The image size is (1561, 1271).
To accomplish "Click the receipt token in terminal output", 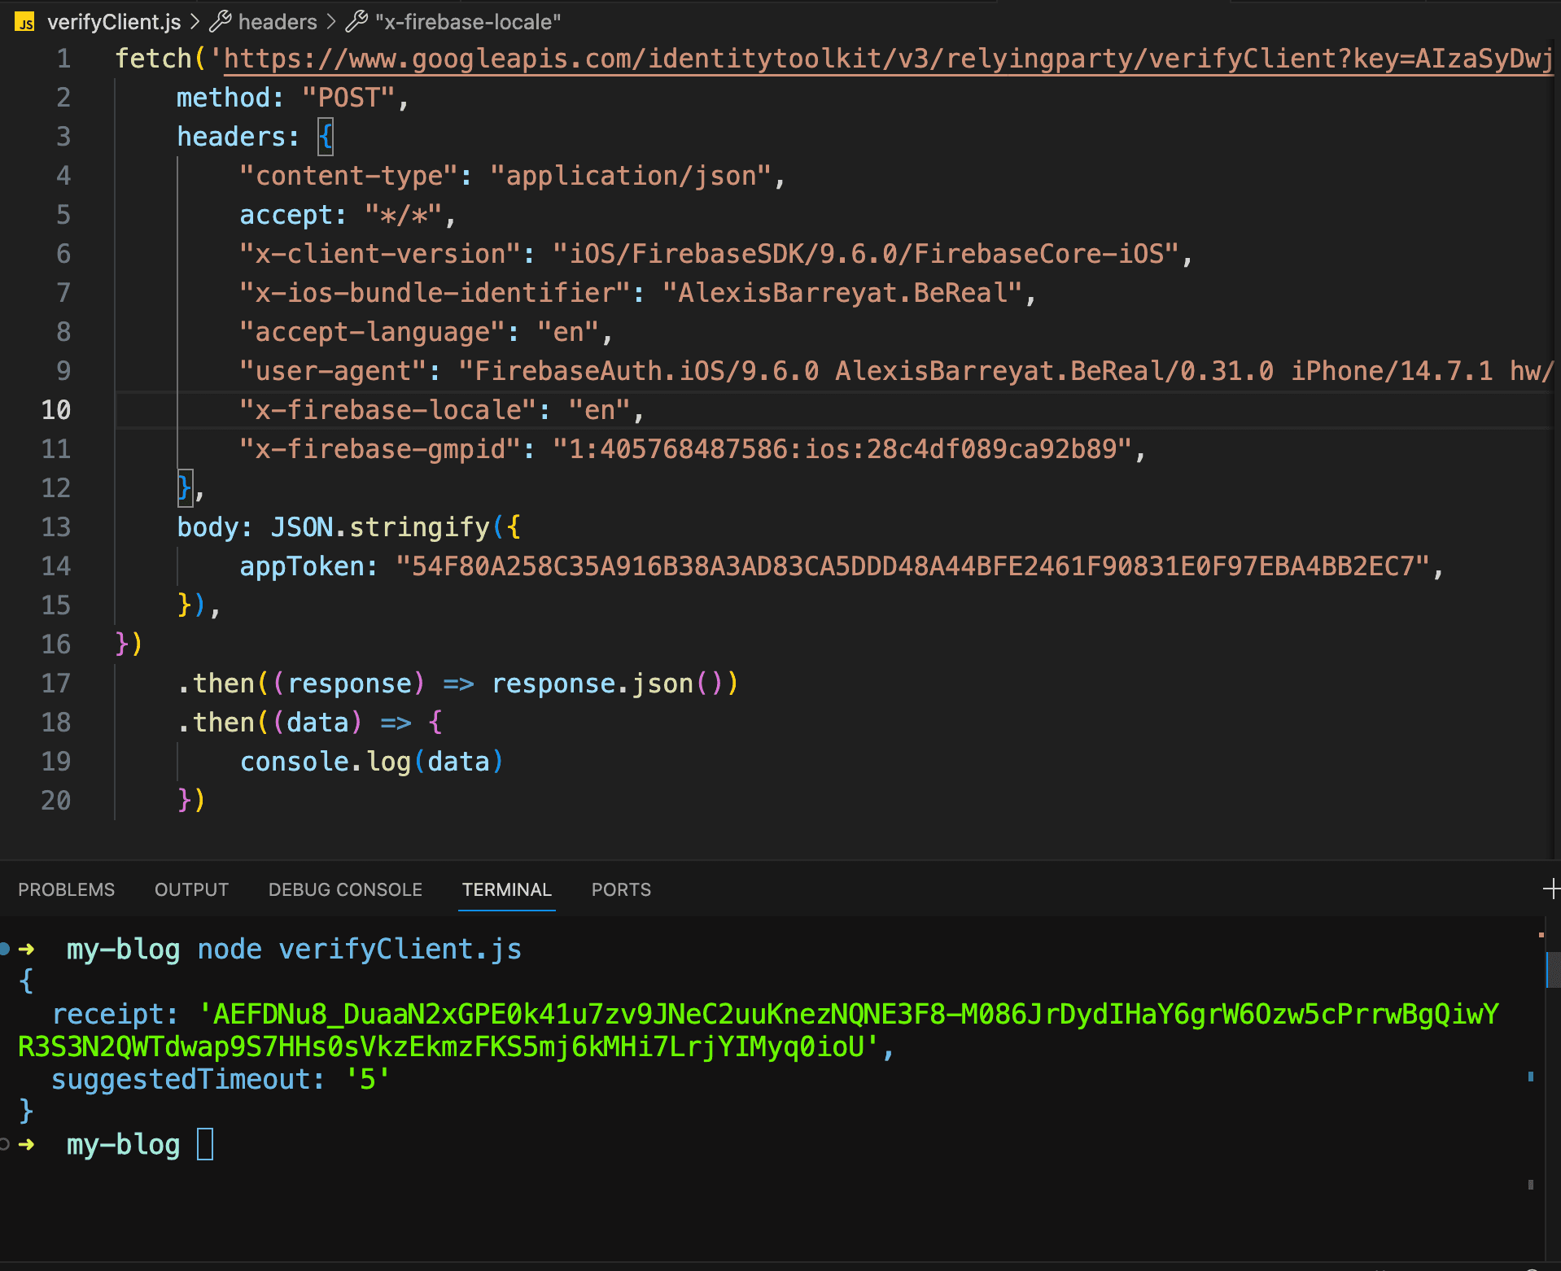I will coord(759,1030).
